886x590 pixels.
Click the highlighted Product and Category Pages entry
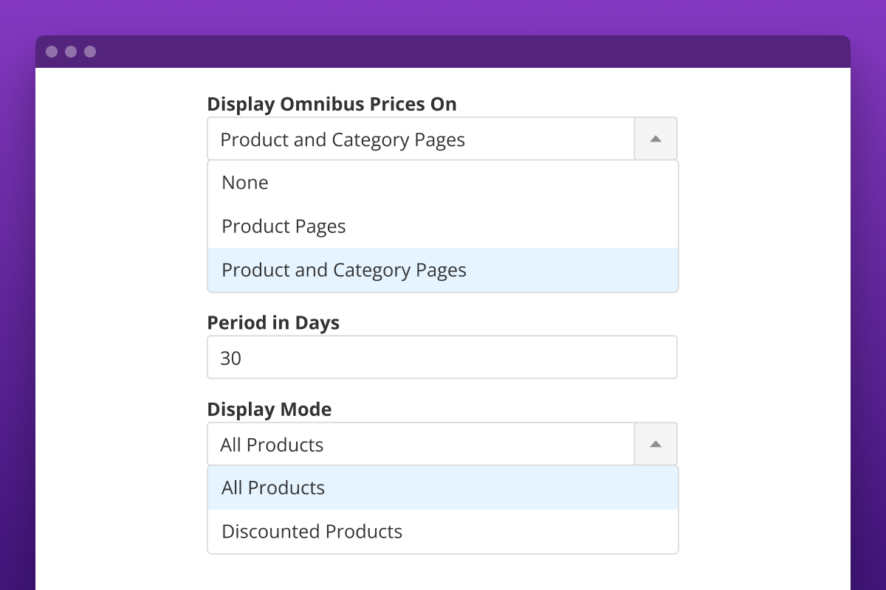point(343,270)
